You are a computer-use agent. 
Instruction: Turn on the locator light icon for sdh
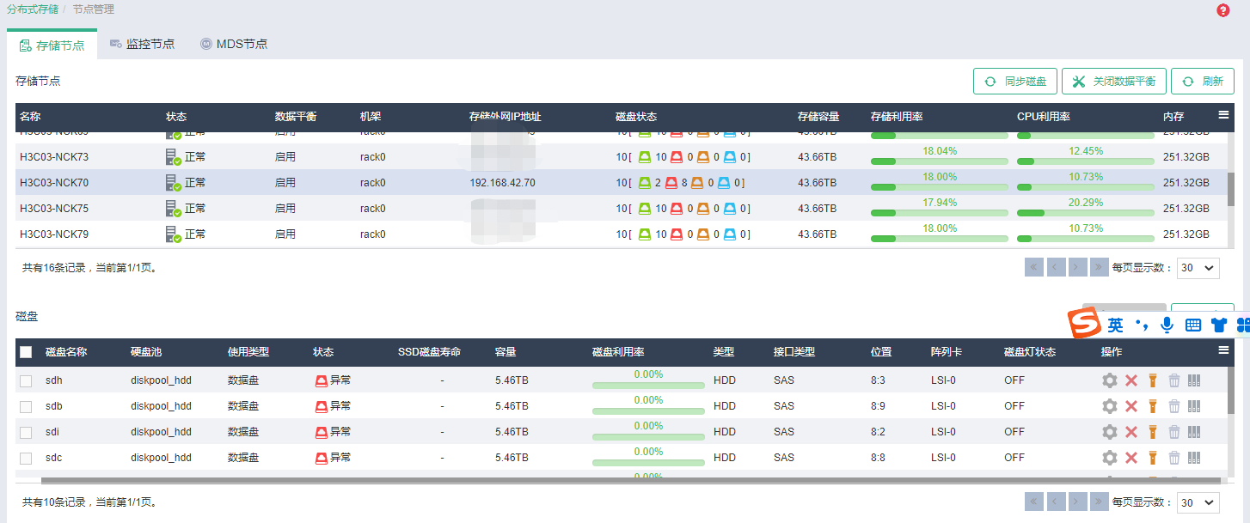1153,380
